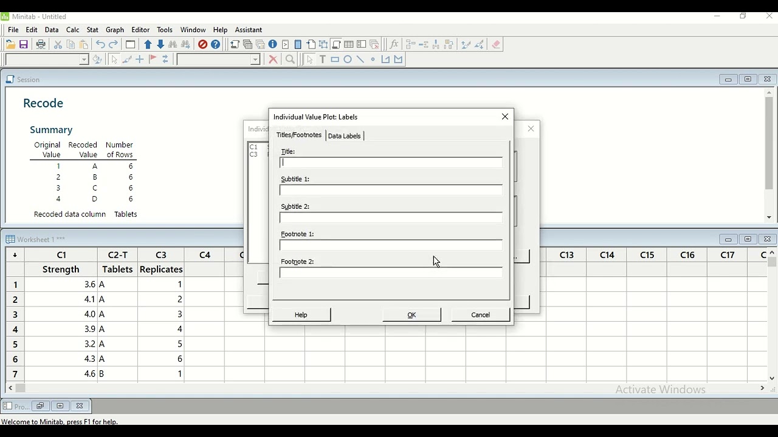Screen dimensions: 778x437
Task: Select the C2-T column header
Action: click(x=117, y=255)
